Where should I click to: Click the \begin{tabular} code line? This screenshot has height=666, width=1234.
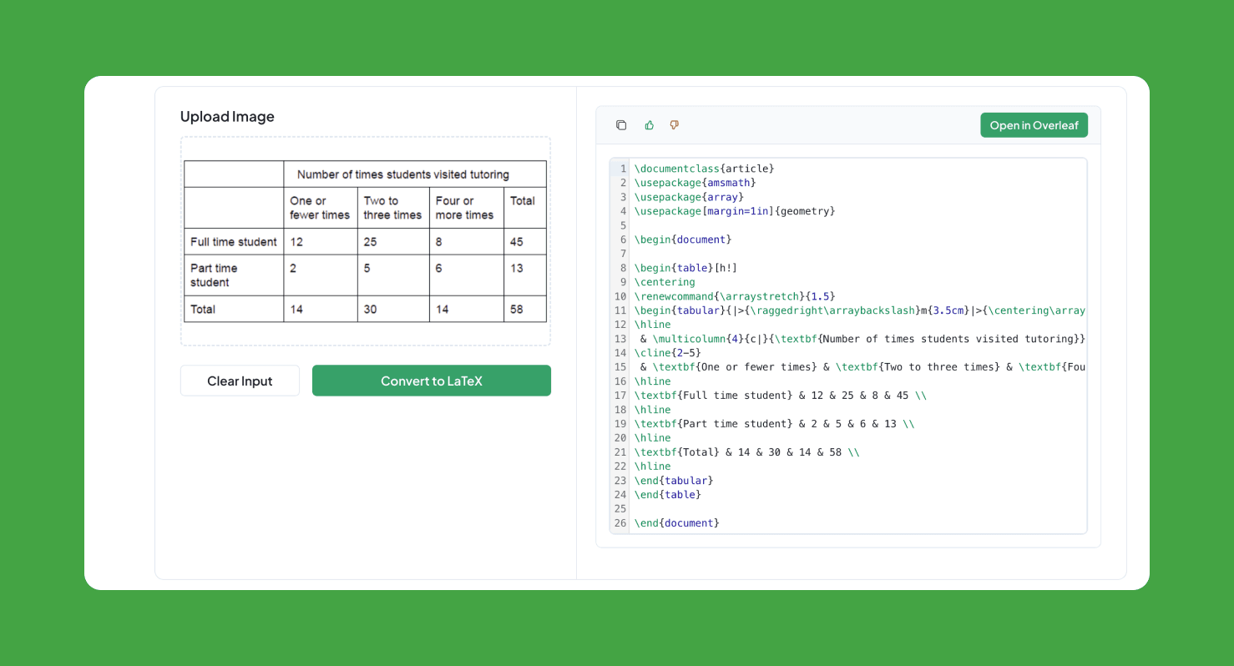859,310
